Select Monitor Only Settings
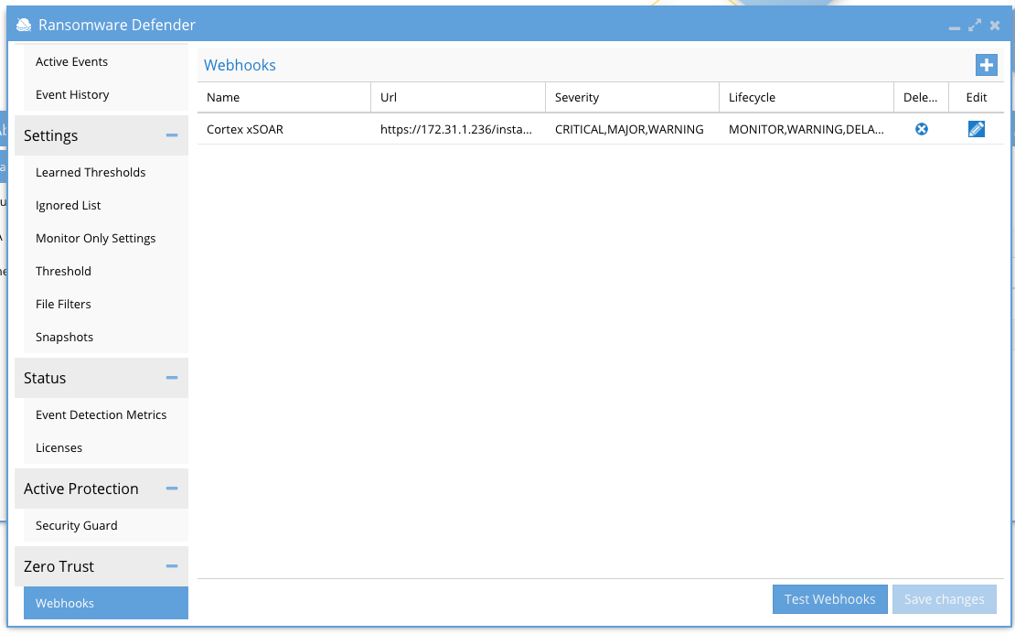This screenshot has height=634, width=1015. tap(95, 239)
